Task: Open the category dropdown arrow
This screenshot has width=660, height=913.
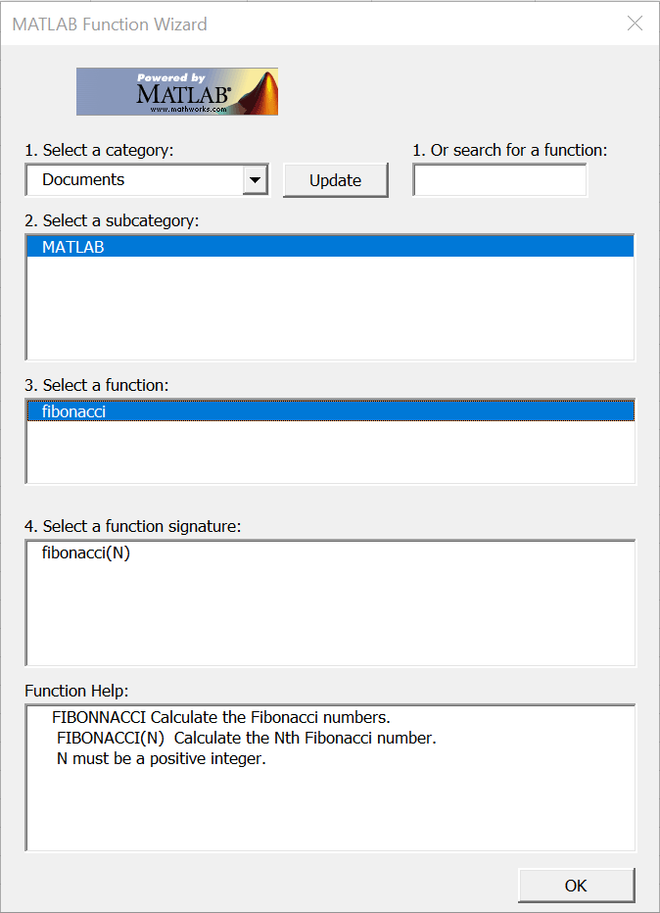Action: [255, 180]
